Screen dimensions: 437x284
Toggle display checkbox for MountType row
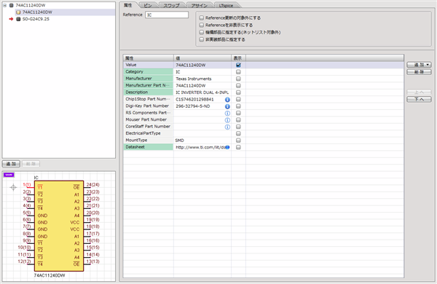(238, 141)
